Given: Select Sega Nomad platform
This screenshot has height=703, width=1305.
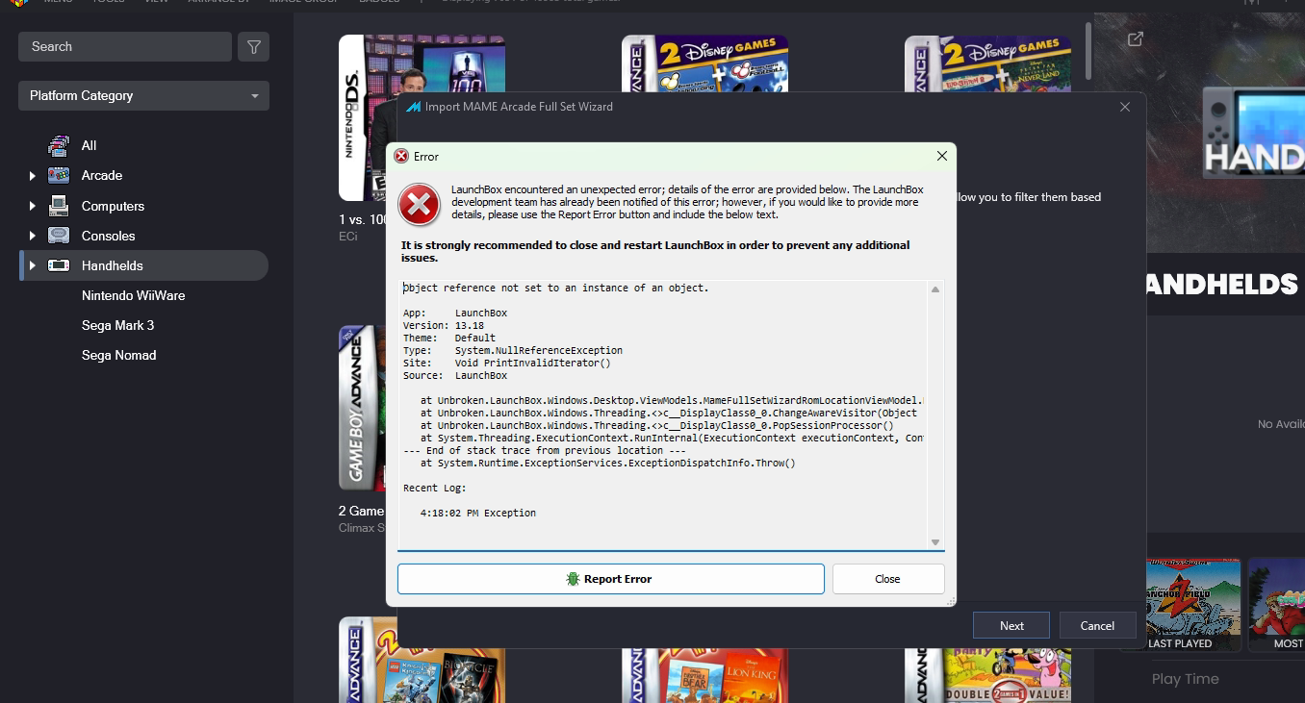Looking at the screenshot, I should tap(118, 355).
